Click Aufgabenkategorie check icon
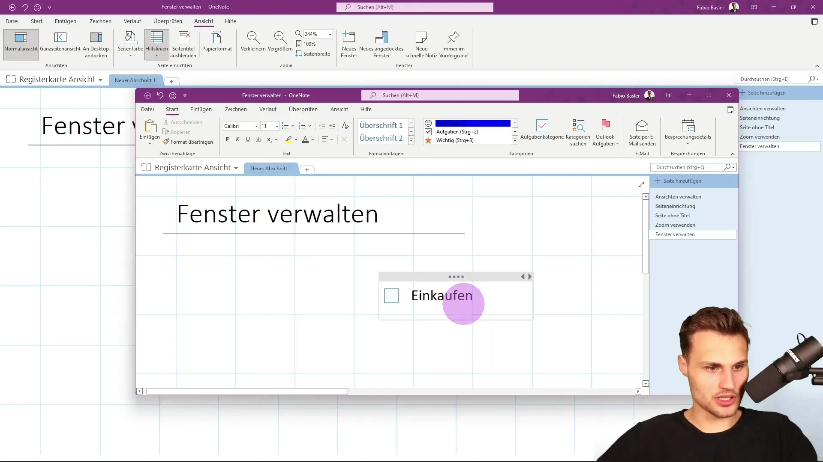Viewport: 823px width, 462px height. [x=542, y=125]
